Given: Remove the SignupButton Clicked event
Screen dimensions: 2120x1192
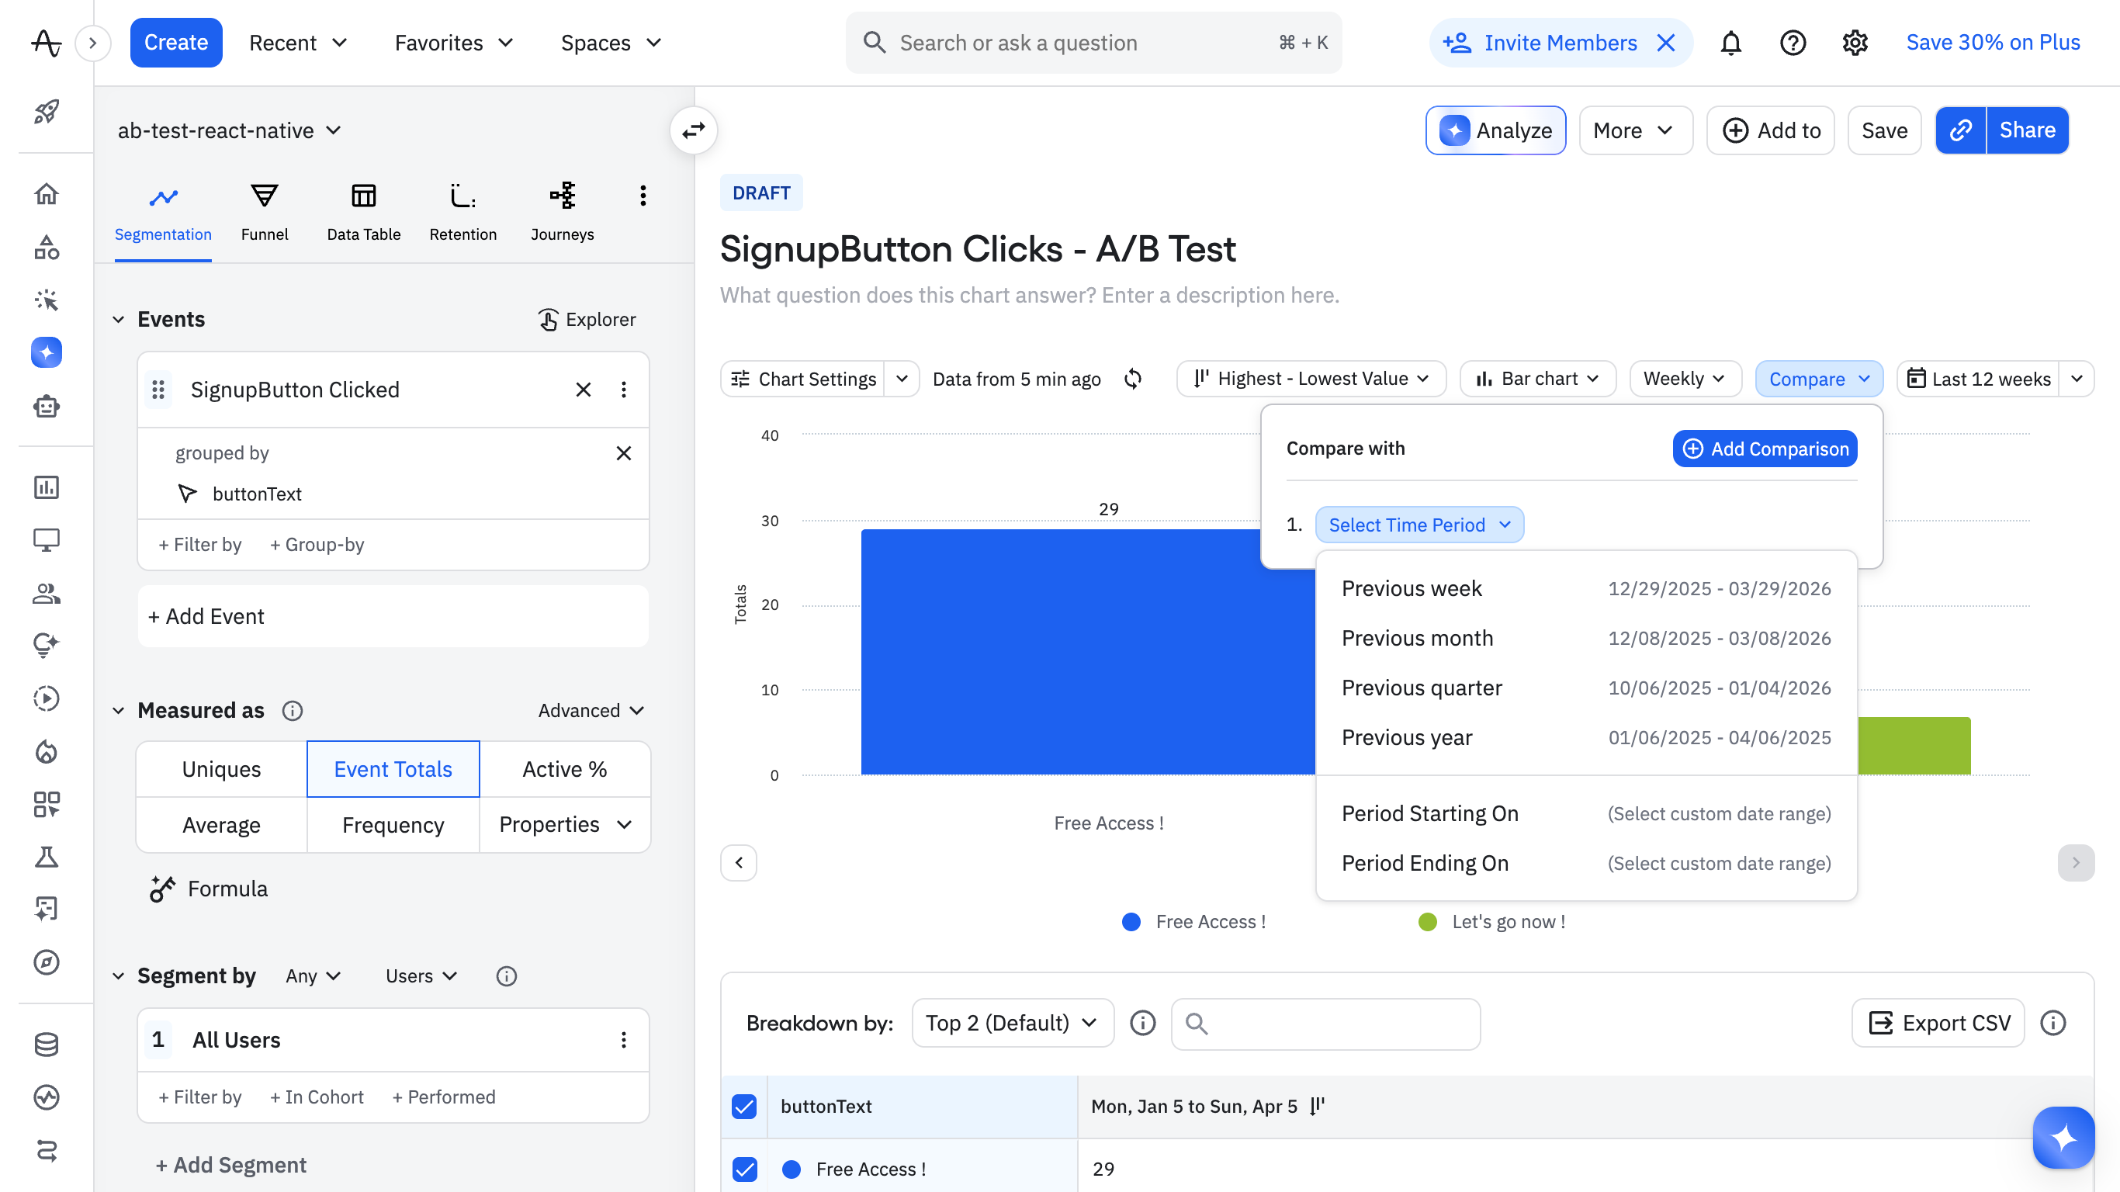Looking at the screenshot, I should pos(583,390).
